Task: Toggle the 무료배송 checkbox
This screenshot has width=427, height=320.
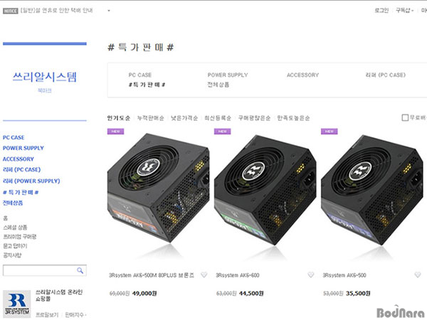Action: point(405,117)
